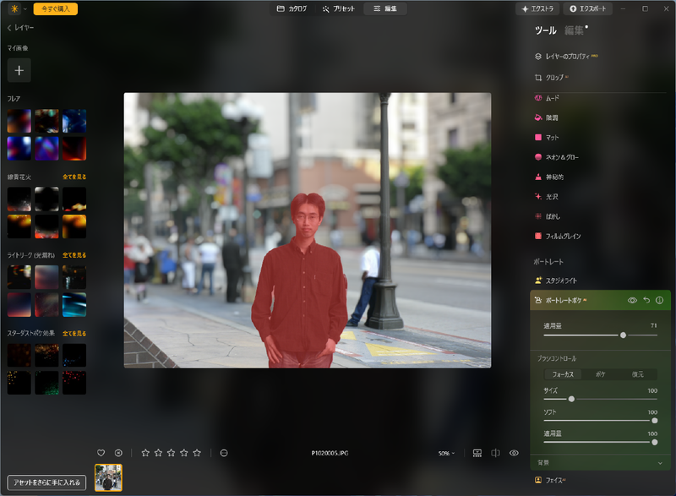Click the 今すぐ購入 button
The height and width of the screenshot is (496, 676).
pos(56,8)
